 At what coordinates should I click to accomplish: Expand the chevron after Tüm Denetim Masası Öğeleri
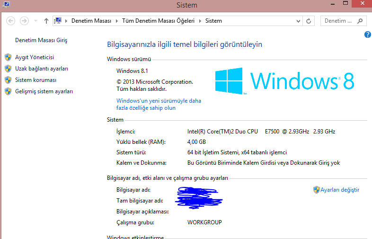pyautogui.click(x=200, y=21)
